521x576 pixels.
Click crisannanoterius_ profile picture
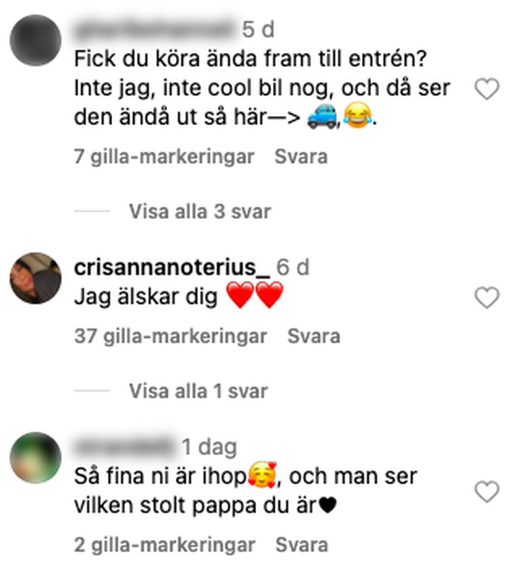(36, 278)
